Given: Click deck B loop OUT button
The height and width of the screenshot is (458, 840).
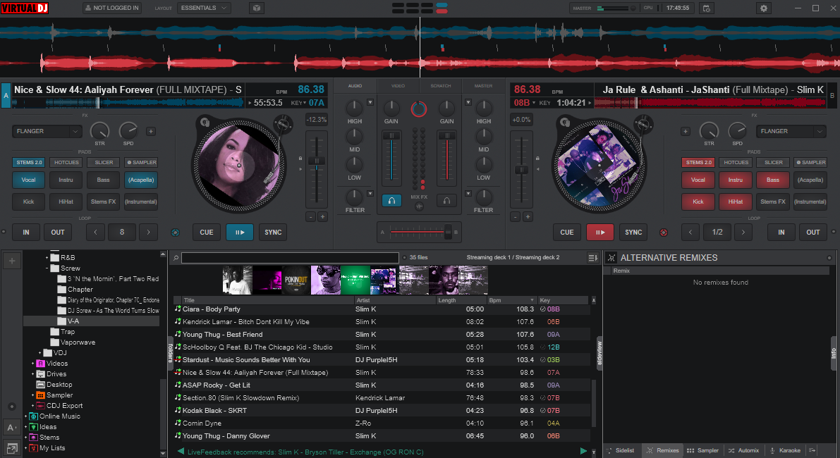Looking at the screenshot, I should [x=812, y=233].
